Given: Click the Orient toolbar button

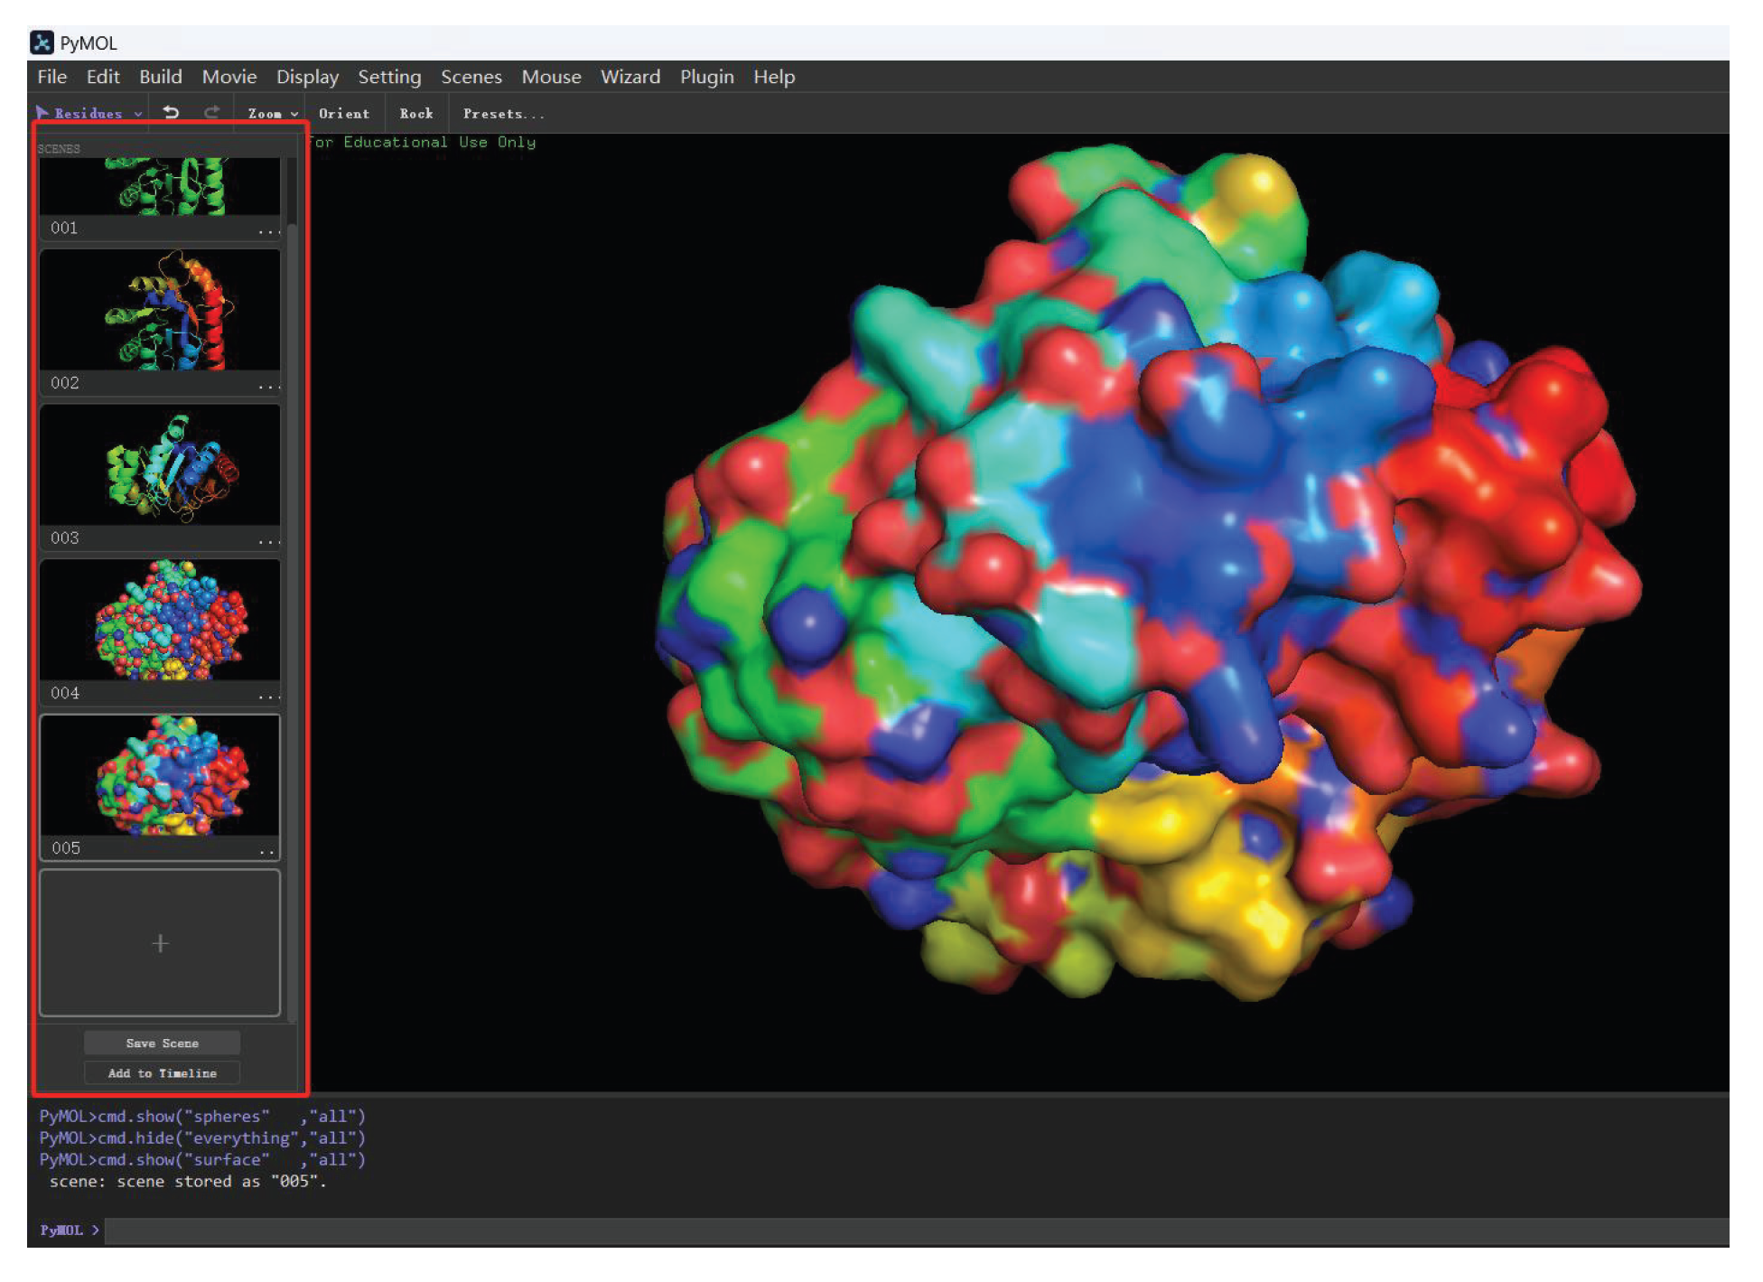Looking at the screenshot, I should tap(344, 114).
